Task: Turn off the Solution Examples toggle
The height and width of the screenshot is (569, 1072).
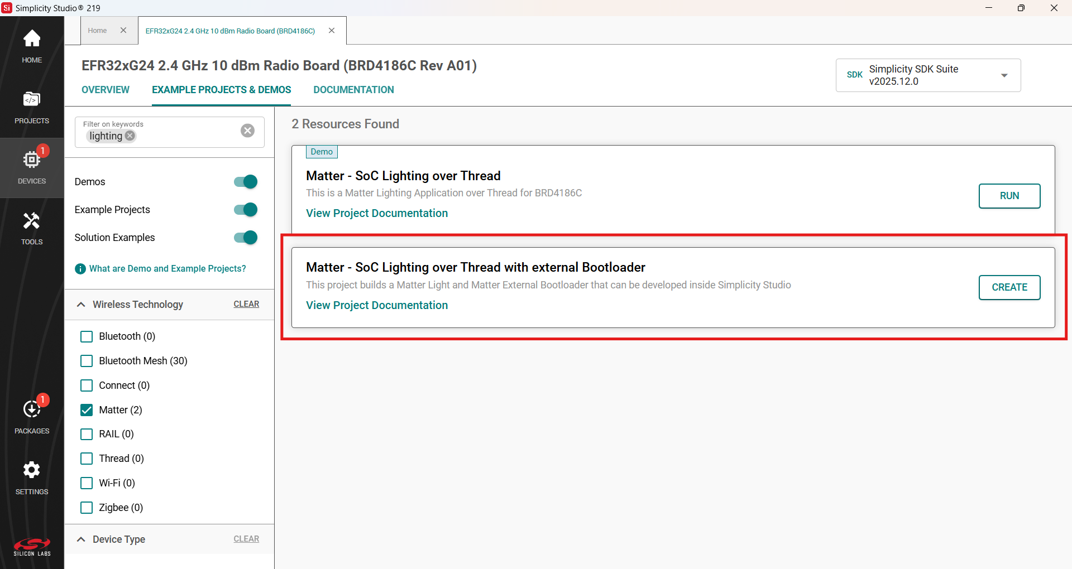Action: [245, 237]
